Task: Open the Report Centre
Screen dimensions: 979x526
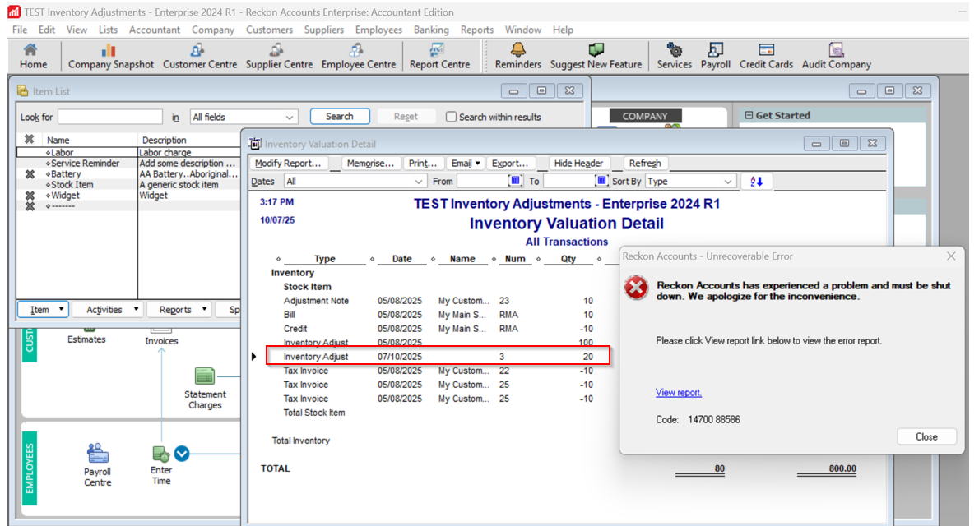Action: pyautogui.click(x=439, y=56)
